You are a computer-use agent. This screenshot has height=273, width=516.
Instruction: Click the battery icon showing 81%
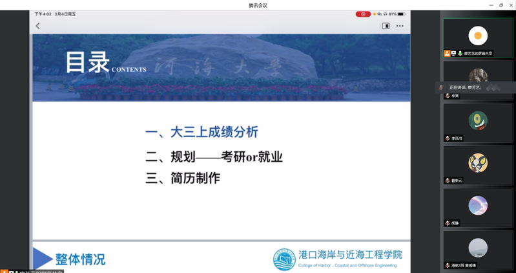point(401,14)
